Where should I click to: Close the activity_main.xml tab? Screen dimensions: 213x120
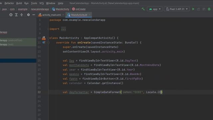[x=63, y=15]
